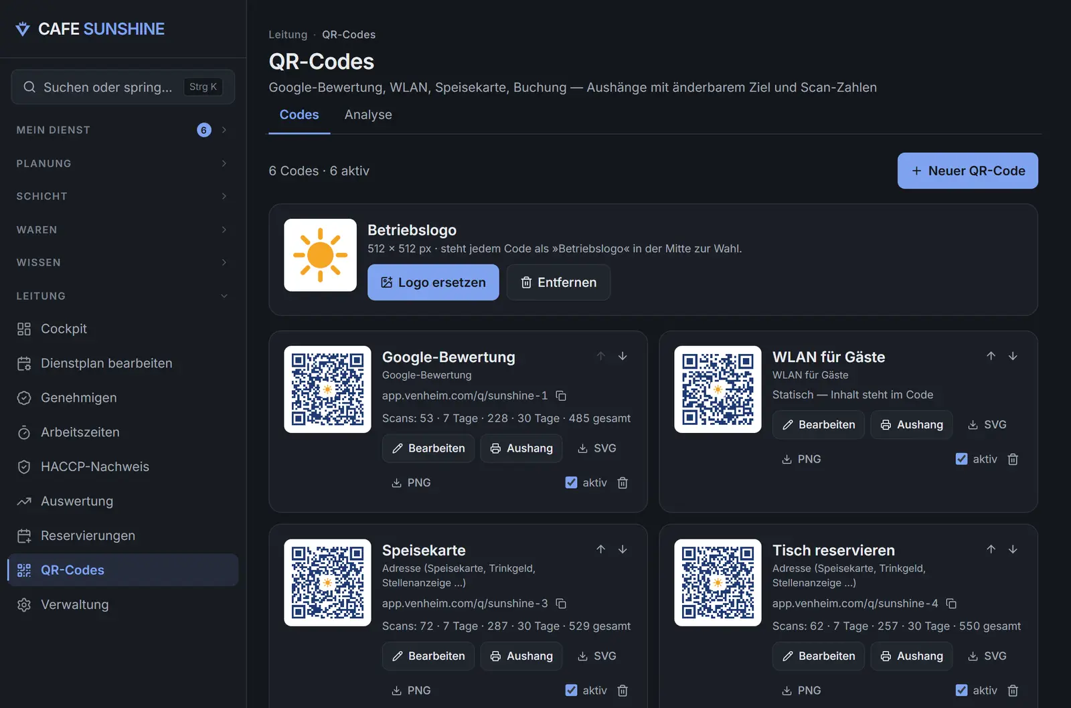Screen dimensions: 1071x708
Task: Expand the Schicht sidebar section
Action: coord(122,196)
